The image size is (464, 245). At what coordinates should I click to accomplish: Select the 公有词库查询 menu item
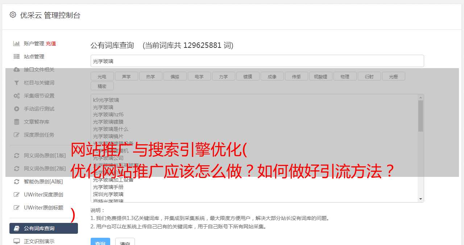[x=43, y=228]
